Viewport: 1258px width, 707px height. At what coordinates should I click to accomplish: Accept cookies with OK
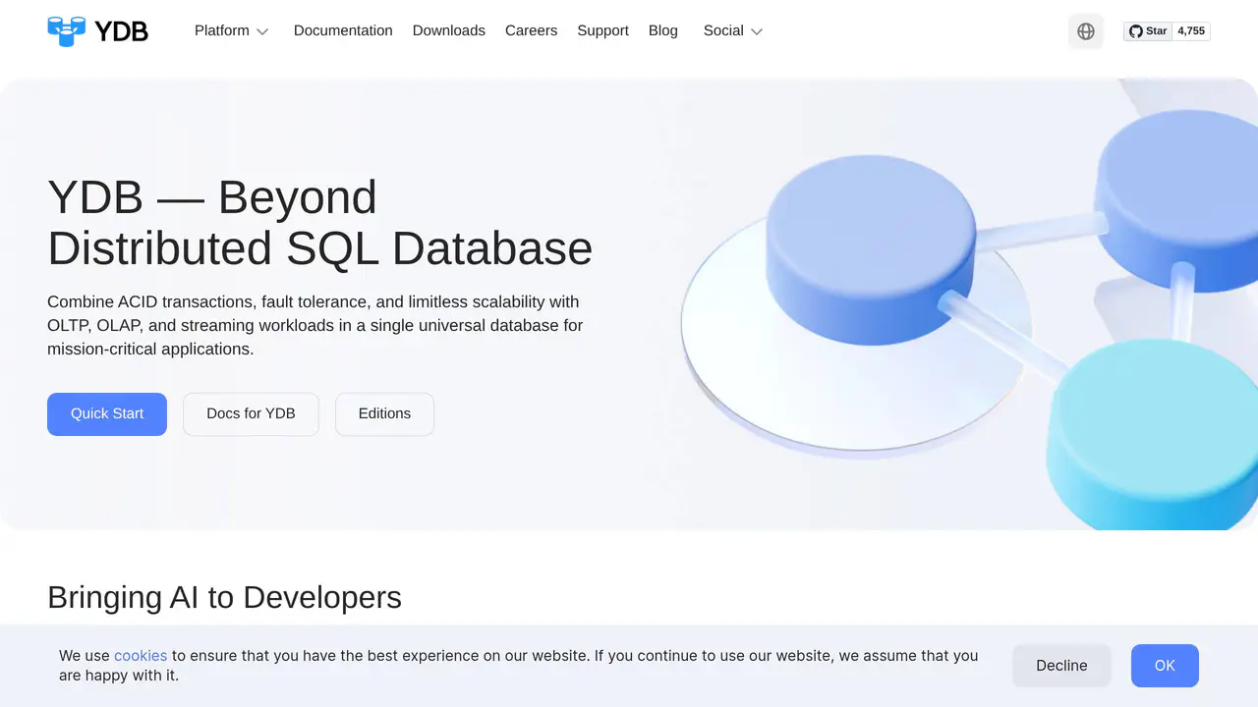pos(1165,665)
